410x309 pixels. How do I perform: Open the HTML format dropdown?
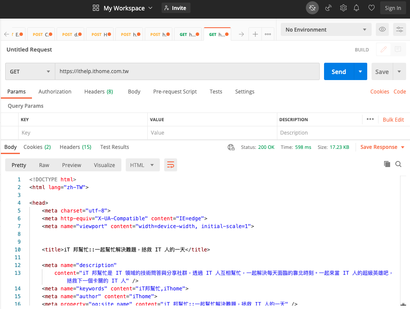143,165
